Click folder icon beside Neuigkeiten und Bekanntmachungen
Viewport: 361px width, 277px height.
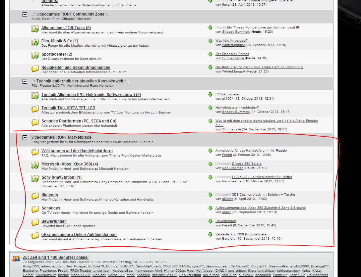pyautogui.click(x=35, y=69)
